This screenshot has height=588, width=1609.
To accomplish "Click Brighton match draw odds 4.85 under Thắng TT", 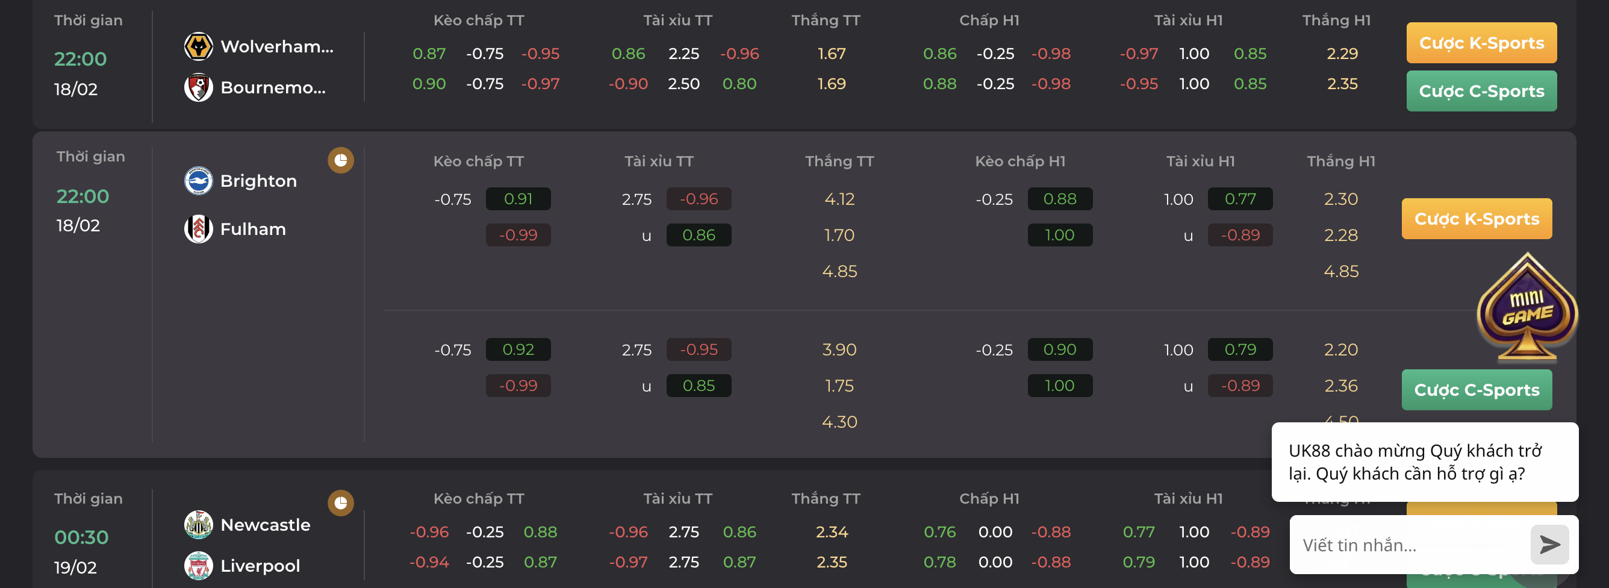I will coord(839,271).
